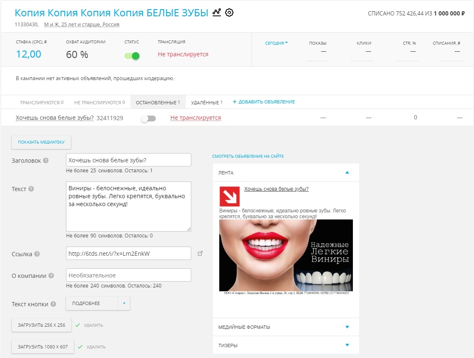Click ad ID 32411929
The image size is (474, 358).
[x=110, y=118]
